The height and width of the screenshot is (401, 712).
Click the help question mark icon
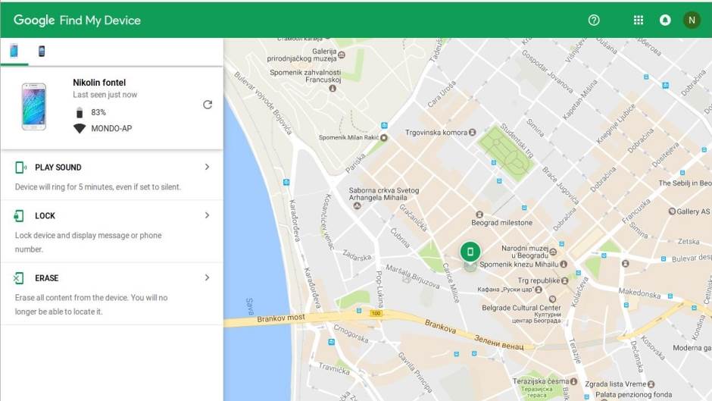point(594,20)
